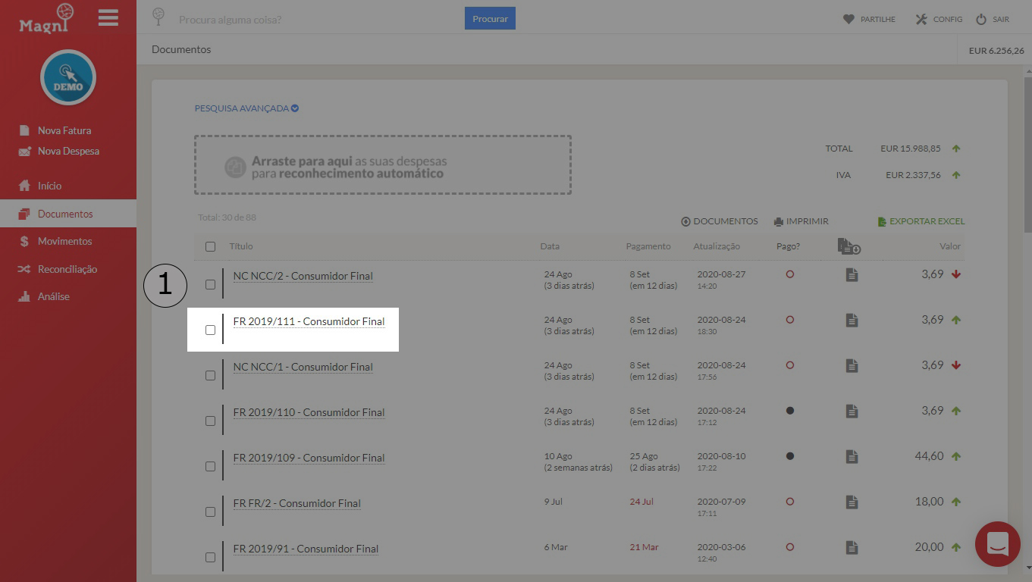This screenshot has height=582, width=1032.
Task: Open the chat support bubble
Action: [x=997, y=543]
